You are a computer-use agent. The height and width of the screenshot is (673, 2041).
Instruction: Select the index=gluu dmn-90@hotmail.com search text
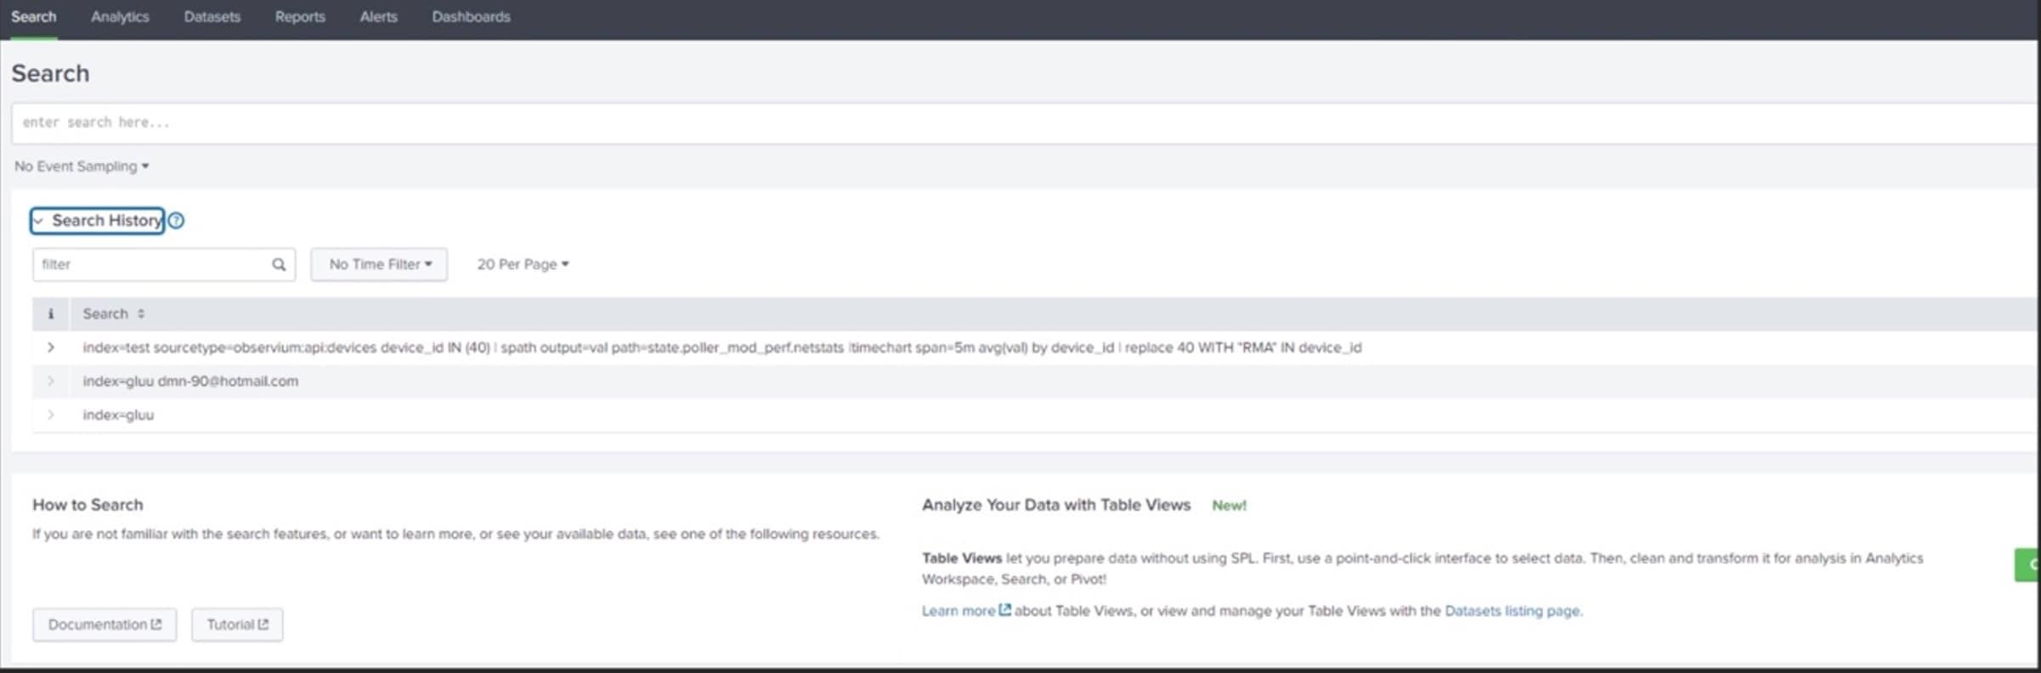(190, 382)
